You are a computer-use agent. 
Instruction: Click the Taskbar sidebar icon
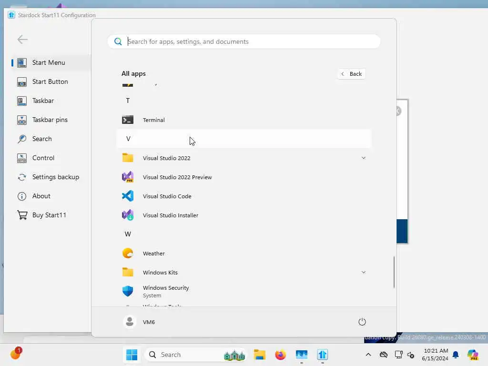[x=22, y=101]
